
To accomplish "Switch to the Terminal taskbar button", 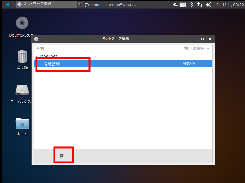I will (x=107, y=5).
